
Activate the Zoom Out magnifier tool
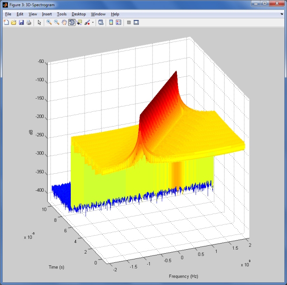click(56, 22)
